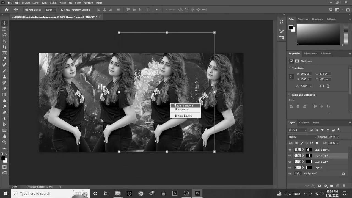352x198 pixels.
Task: Click the delete layer trash icon
Action: click(344, 186)
